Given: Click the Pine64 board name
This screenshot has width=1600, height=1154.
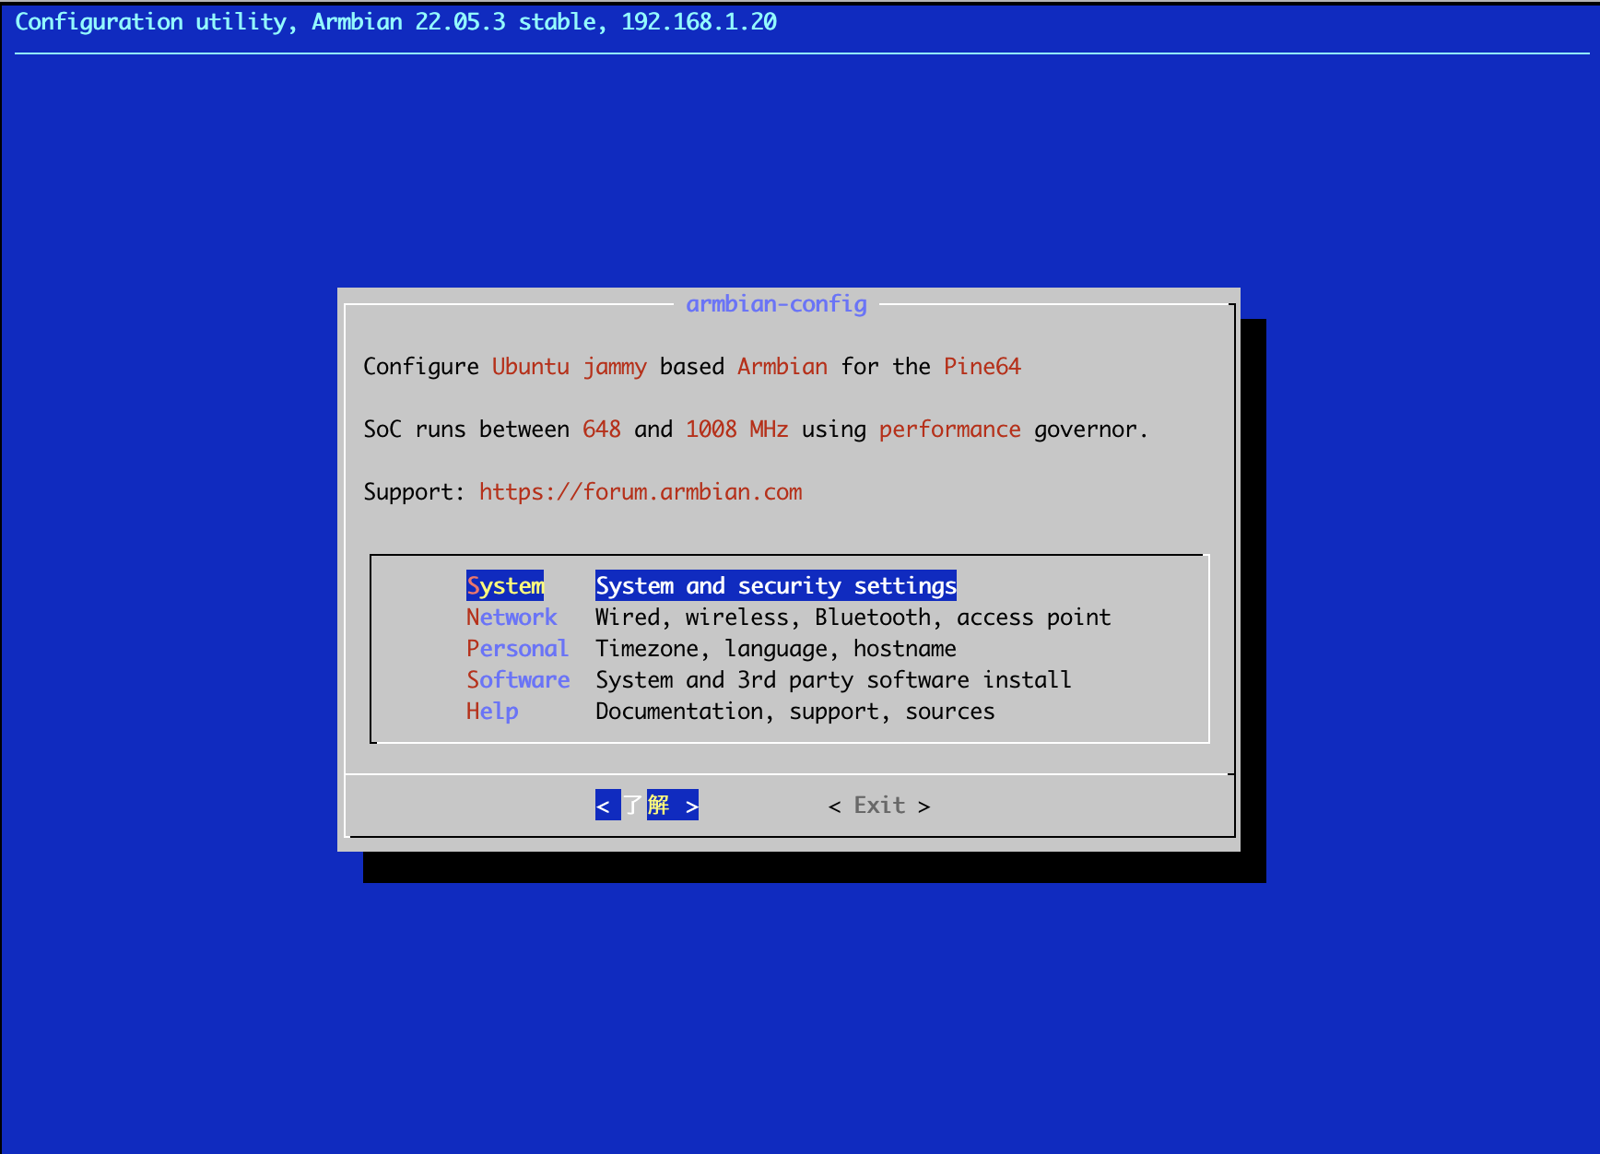Looking at the screenshot, I should pyautogui.click(x=982, y=367).
